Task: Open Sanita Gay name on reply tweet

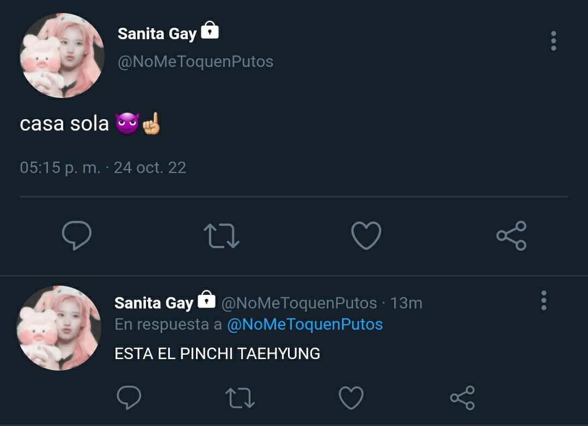Action: [154, 302]
